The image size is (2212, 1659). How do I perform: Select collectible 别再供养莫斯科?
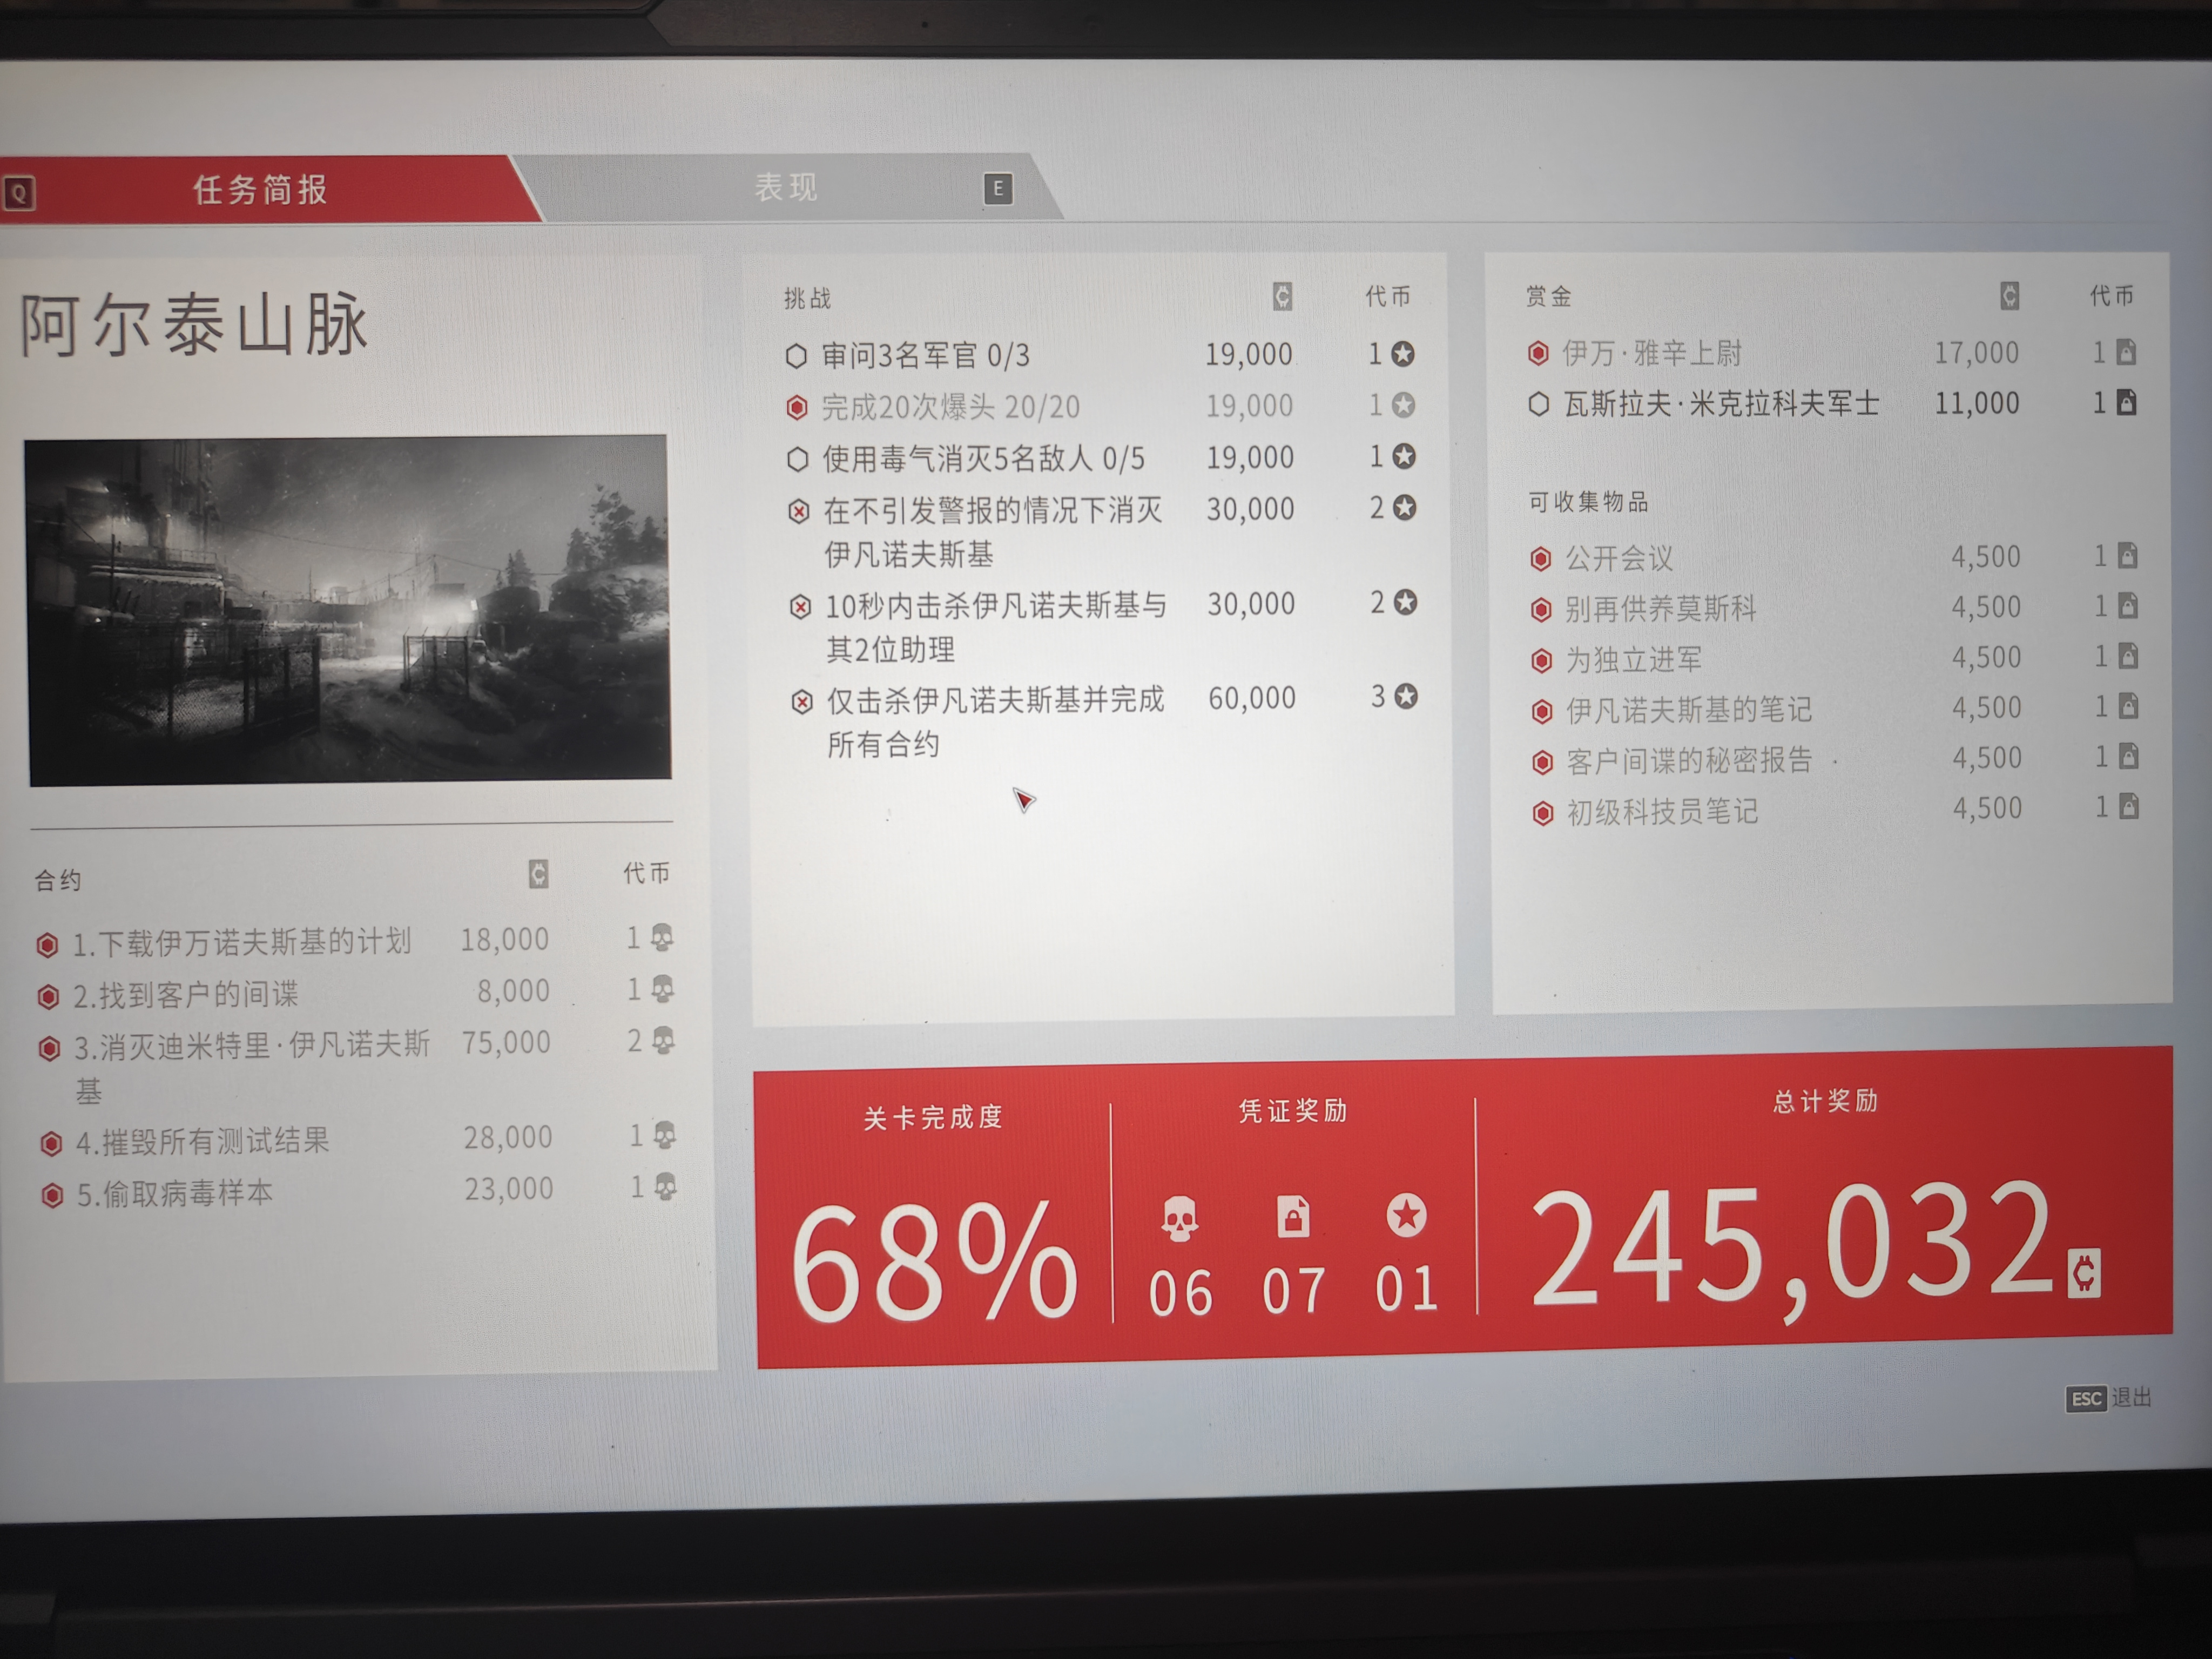click(1835, 607)
